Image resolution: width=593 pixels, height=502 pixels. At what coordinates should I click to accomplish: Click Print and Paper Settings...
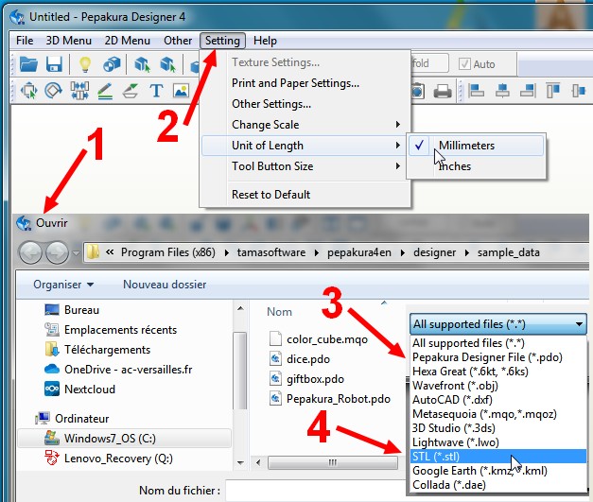305,83
